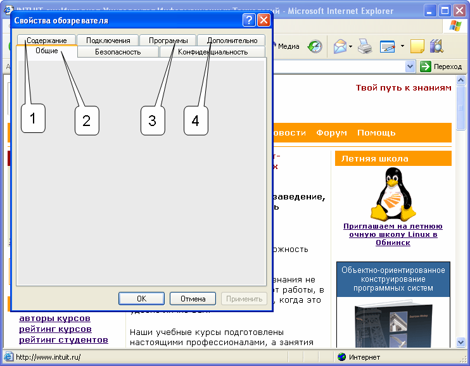Open the Mail button dropdown arrow

tap(350, 46)
